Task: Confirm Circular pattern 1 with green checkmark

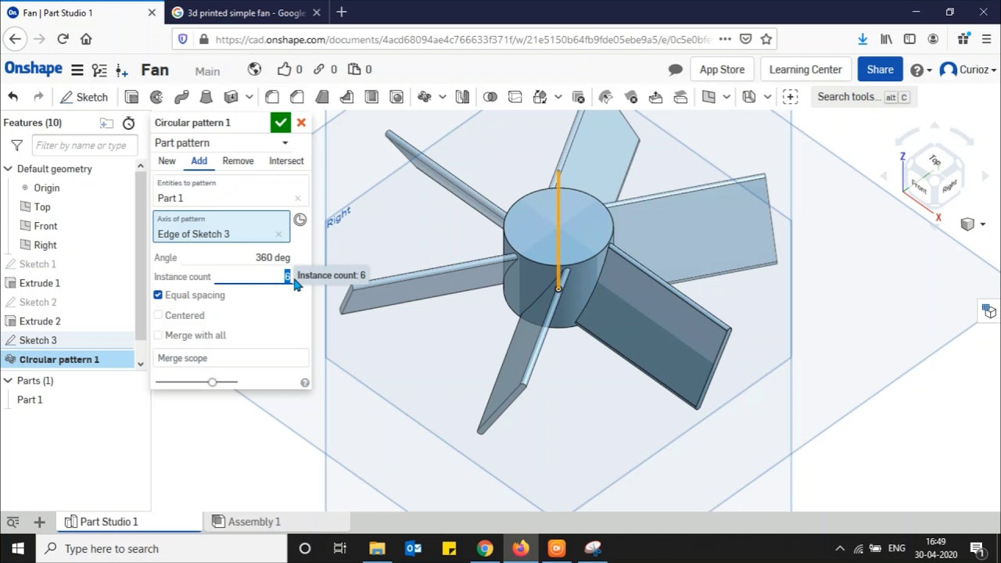Action: (x=280, y=123)
